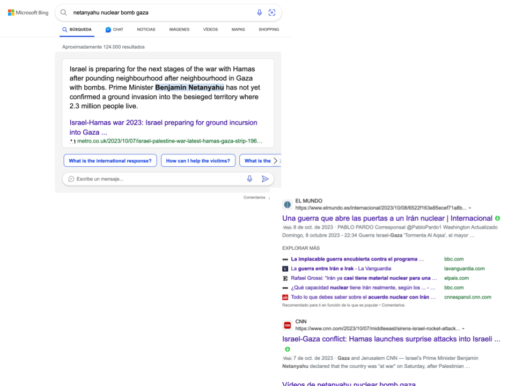Click the magnifier icon in search box
515x386 pixels.
(x=64, y=12)
